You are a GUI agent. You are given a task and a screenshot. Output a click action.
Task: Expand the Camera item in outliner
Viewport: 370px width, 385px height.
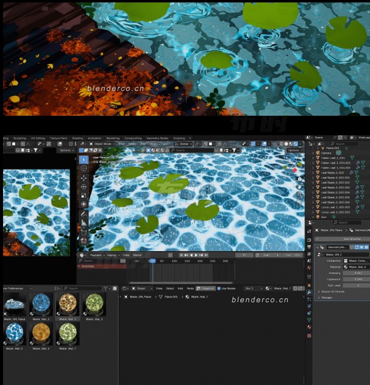[313, 153]
